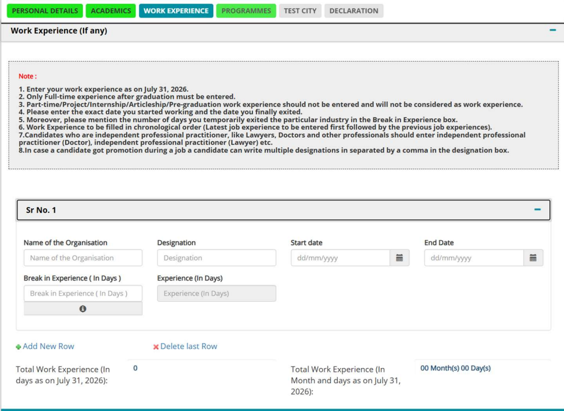This screenshot has width=564, height=411.
Task: Select the Work Experience tab
Action: tap(176, 11)
